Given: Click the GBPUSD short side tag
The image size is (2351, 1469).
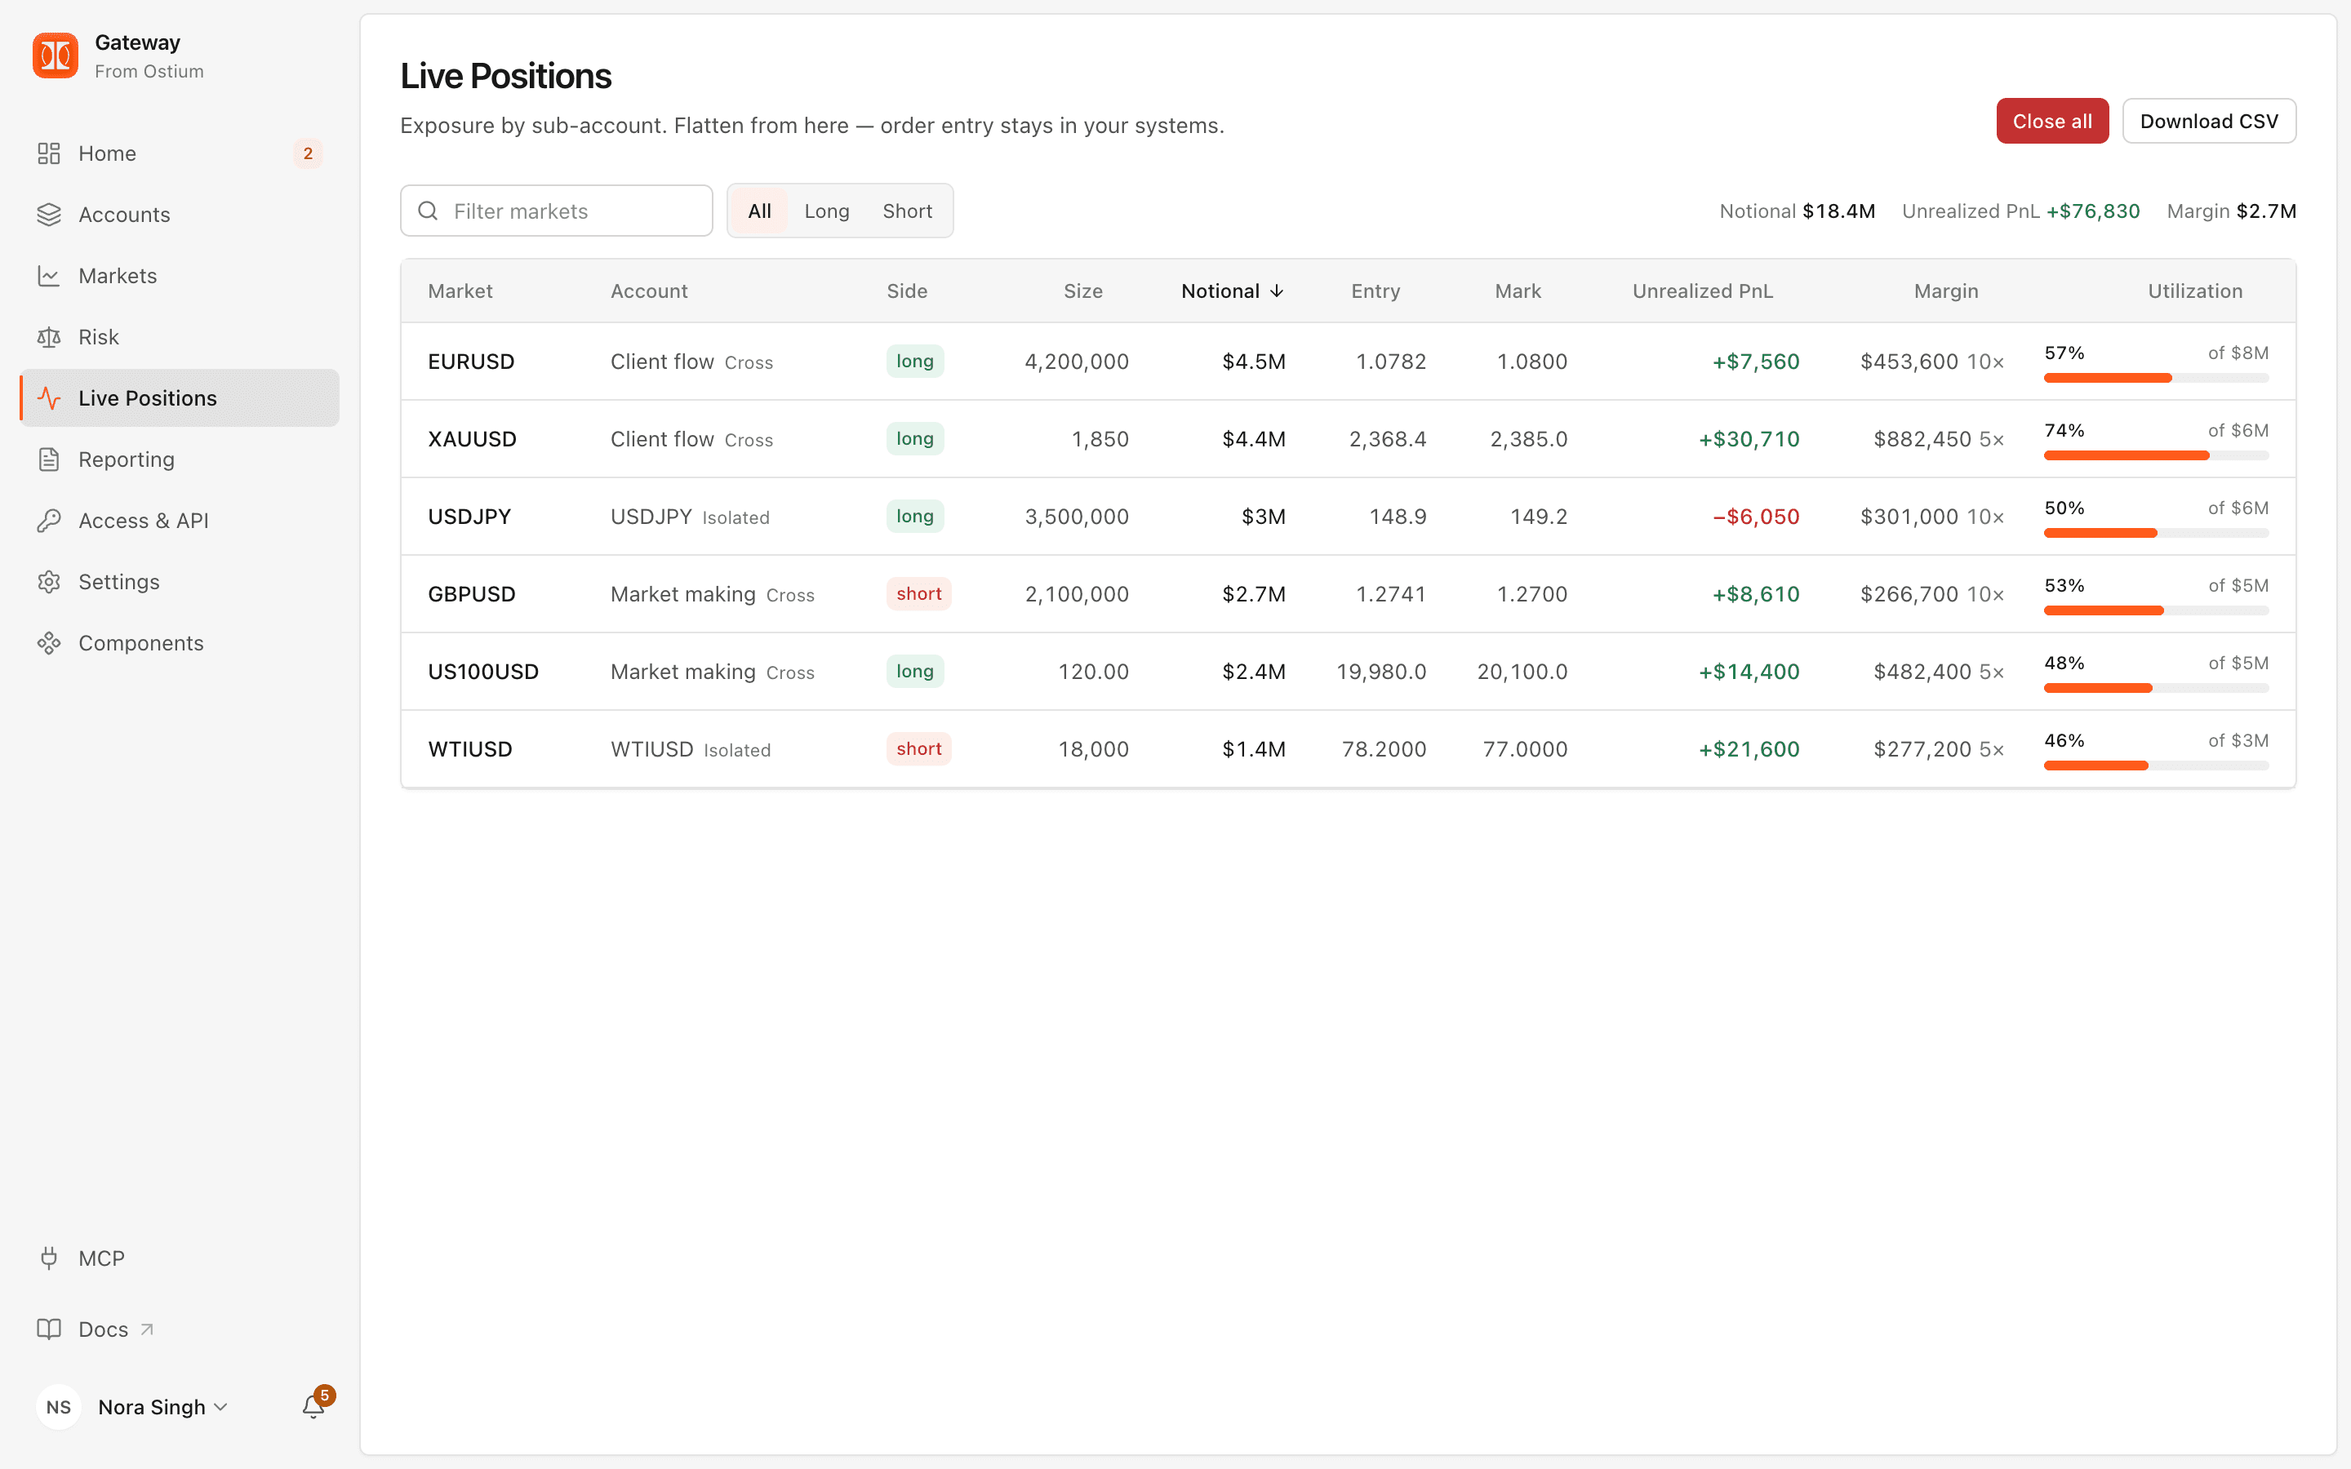Looking at the screenshot, I should [x=918, y=593].
